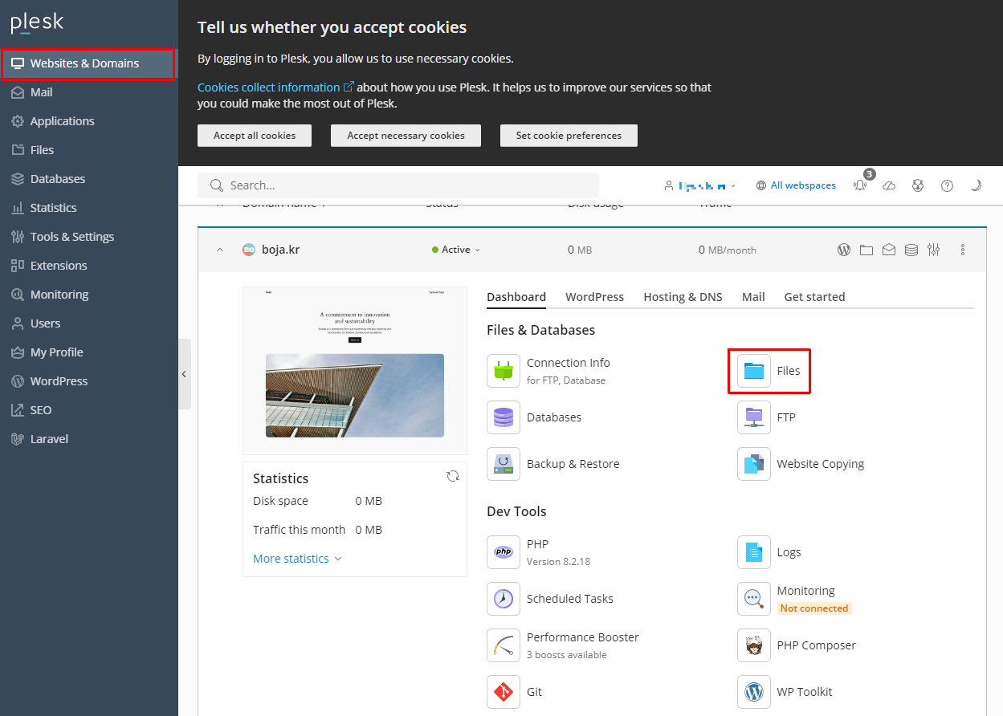Click Accept necessary cookies button
The image size is (1003, 716).
(x=406, y=136)
